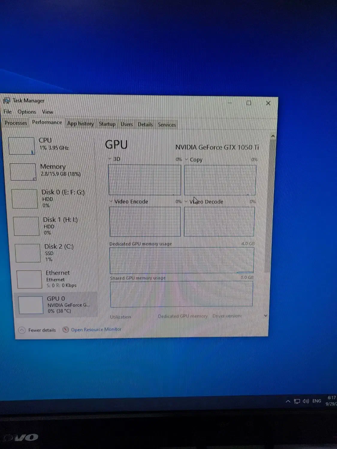Image resolution: width=337 pixels, height=449 pixels.
Task: Open the Startup tab
Action: (107, 124)
